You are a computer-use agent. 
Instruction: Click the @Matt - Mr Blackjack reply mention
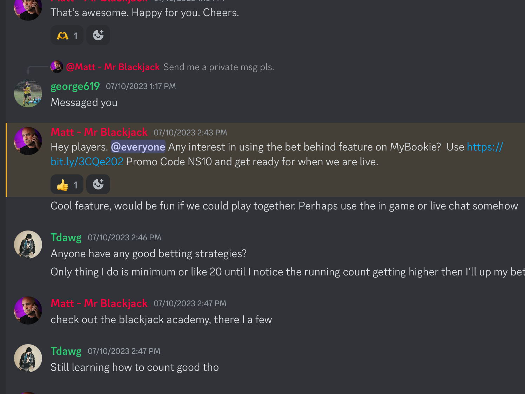113,67
